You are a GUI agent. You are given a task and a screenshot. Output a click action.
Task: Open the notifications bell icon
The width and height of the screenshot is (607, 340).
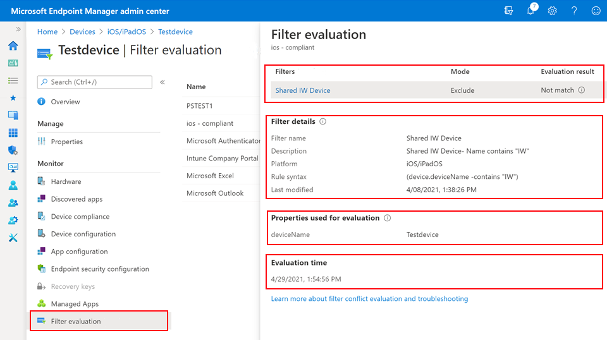[531, 11]
